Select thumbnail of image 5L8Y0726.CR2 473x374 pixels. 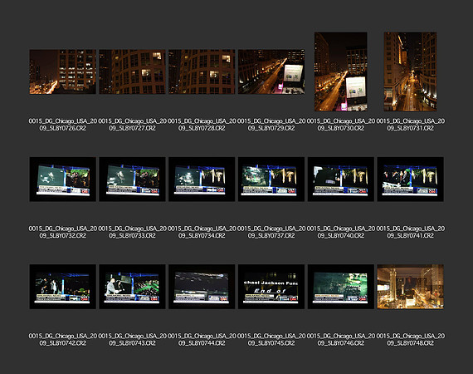coord(63,72)
